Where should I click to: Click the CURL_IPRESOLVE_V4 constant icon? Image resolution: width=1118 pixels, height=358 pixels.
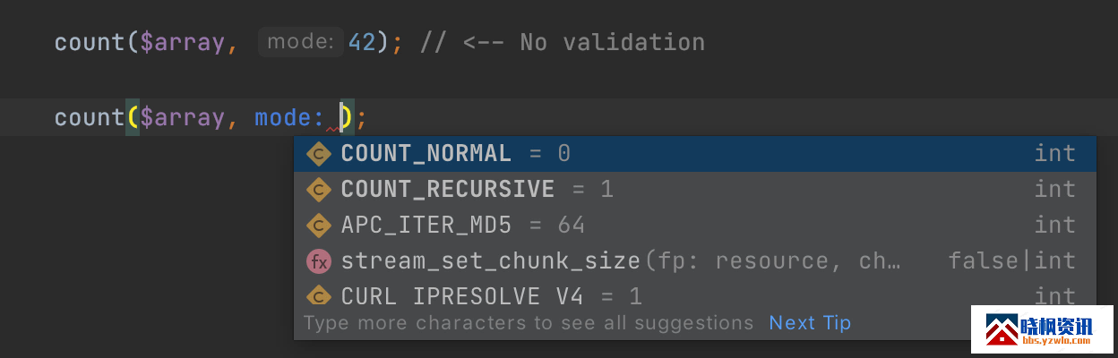pos(319,296)
